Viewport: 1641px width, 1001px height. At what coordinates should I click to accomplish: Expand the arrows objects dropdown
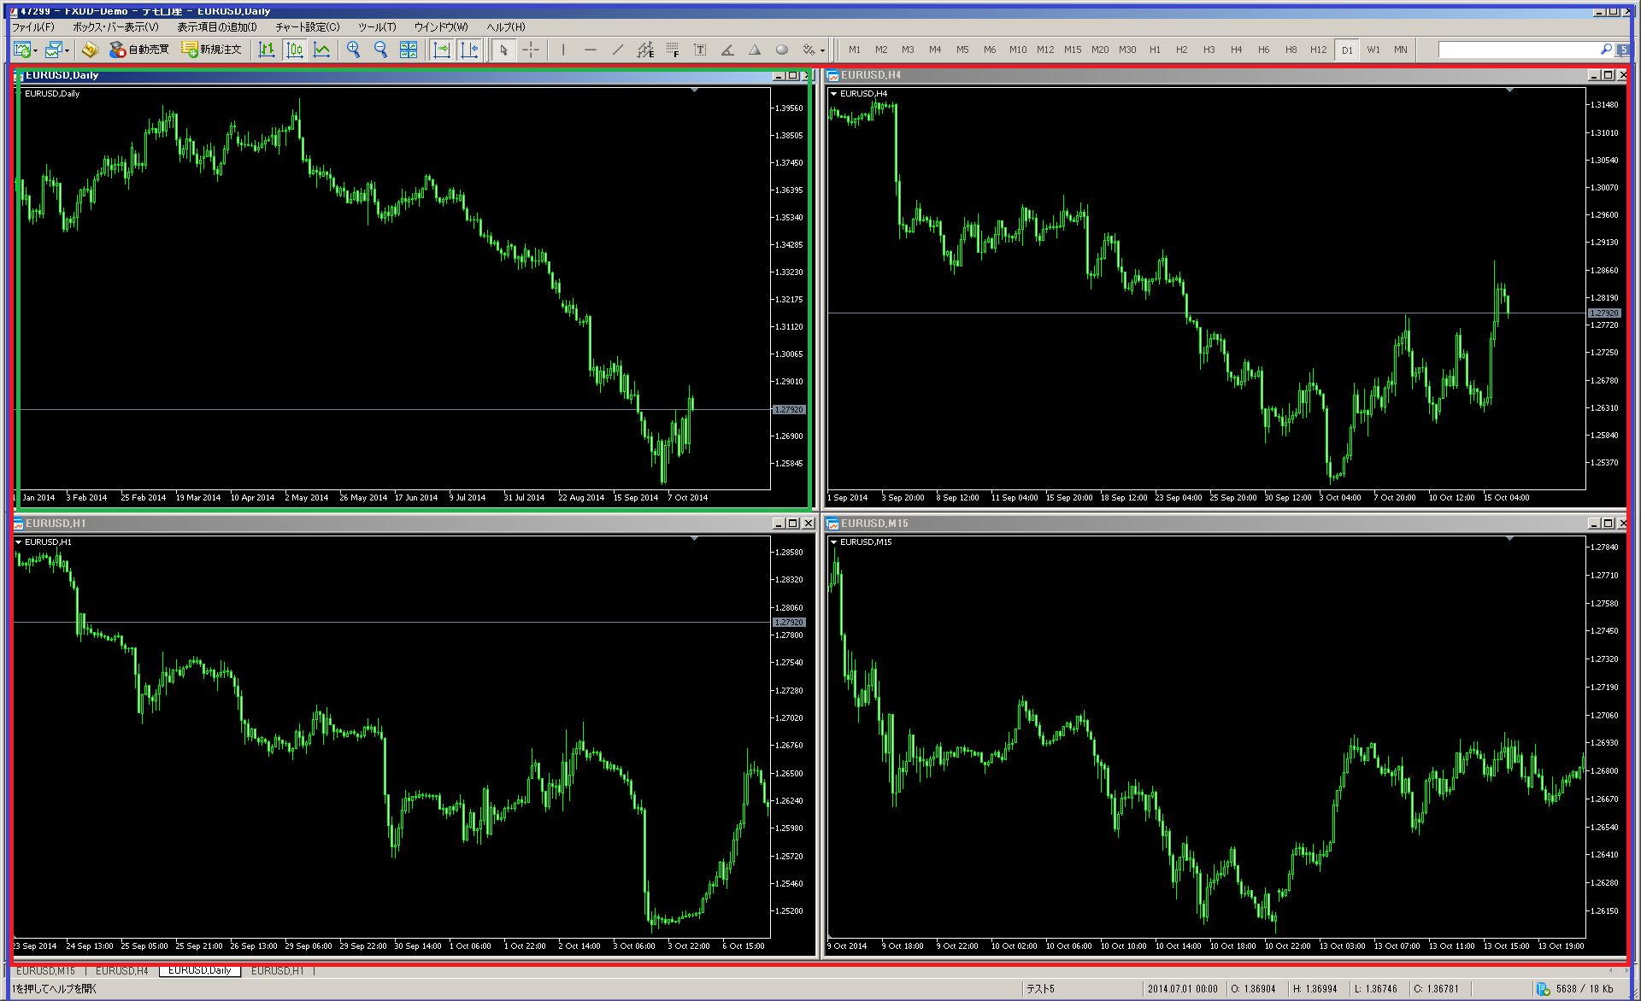click(x=822, y=50)
